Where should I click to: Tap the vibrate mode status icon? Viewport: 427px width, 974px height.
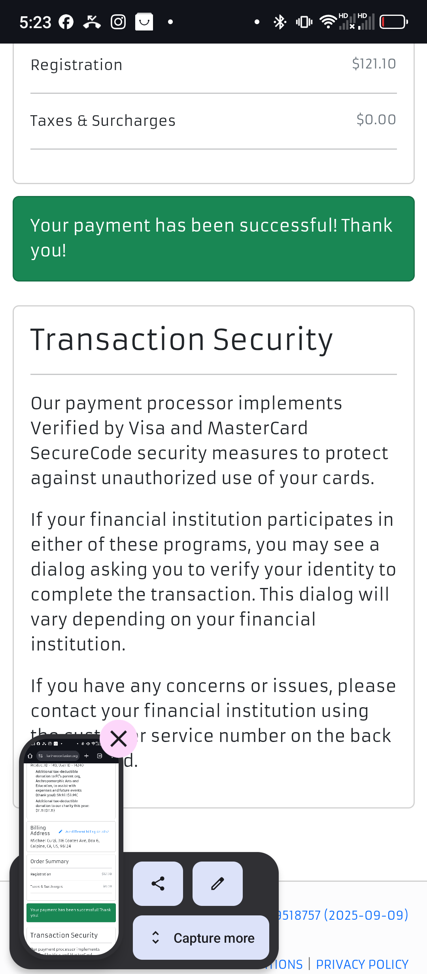click(x=304, y=22)
